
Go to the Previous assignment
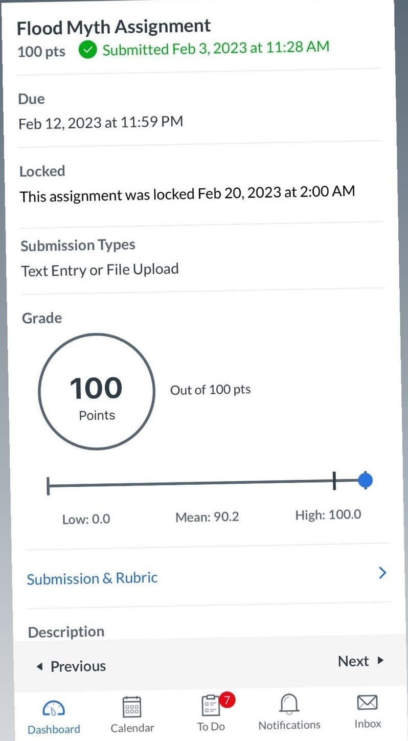click(78, 666)
